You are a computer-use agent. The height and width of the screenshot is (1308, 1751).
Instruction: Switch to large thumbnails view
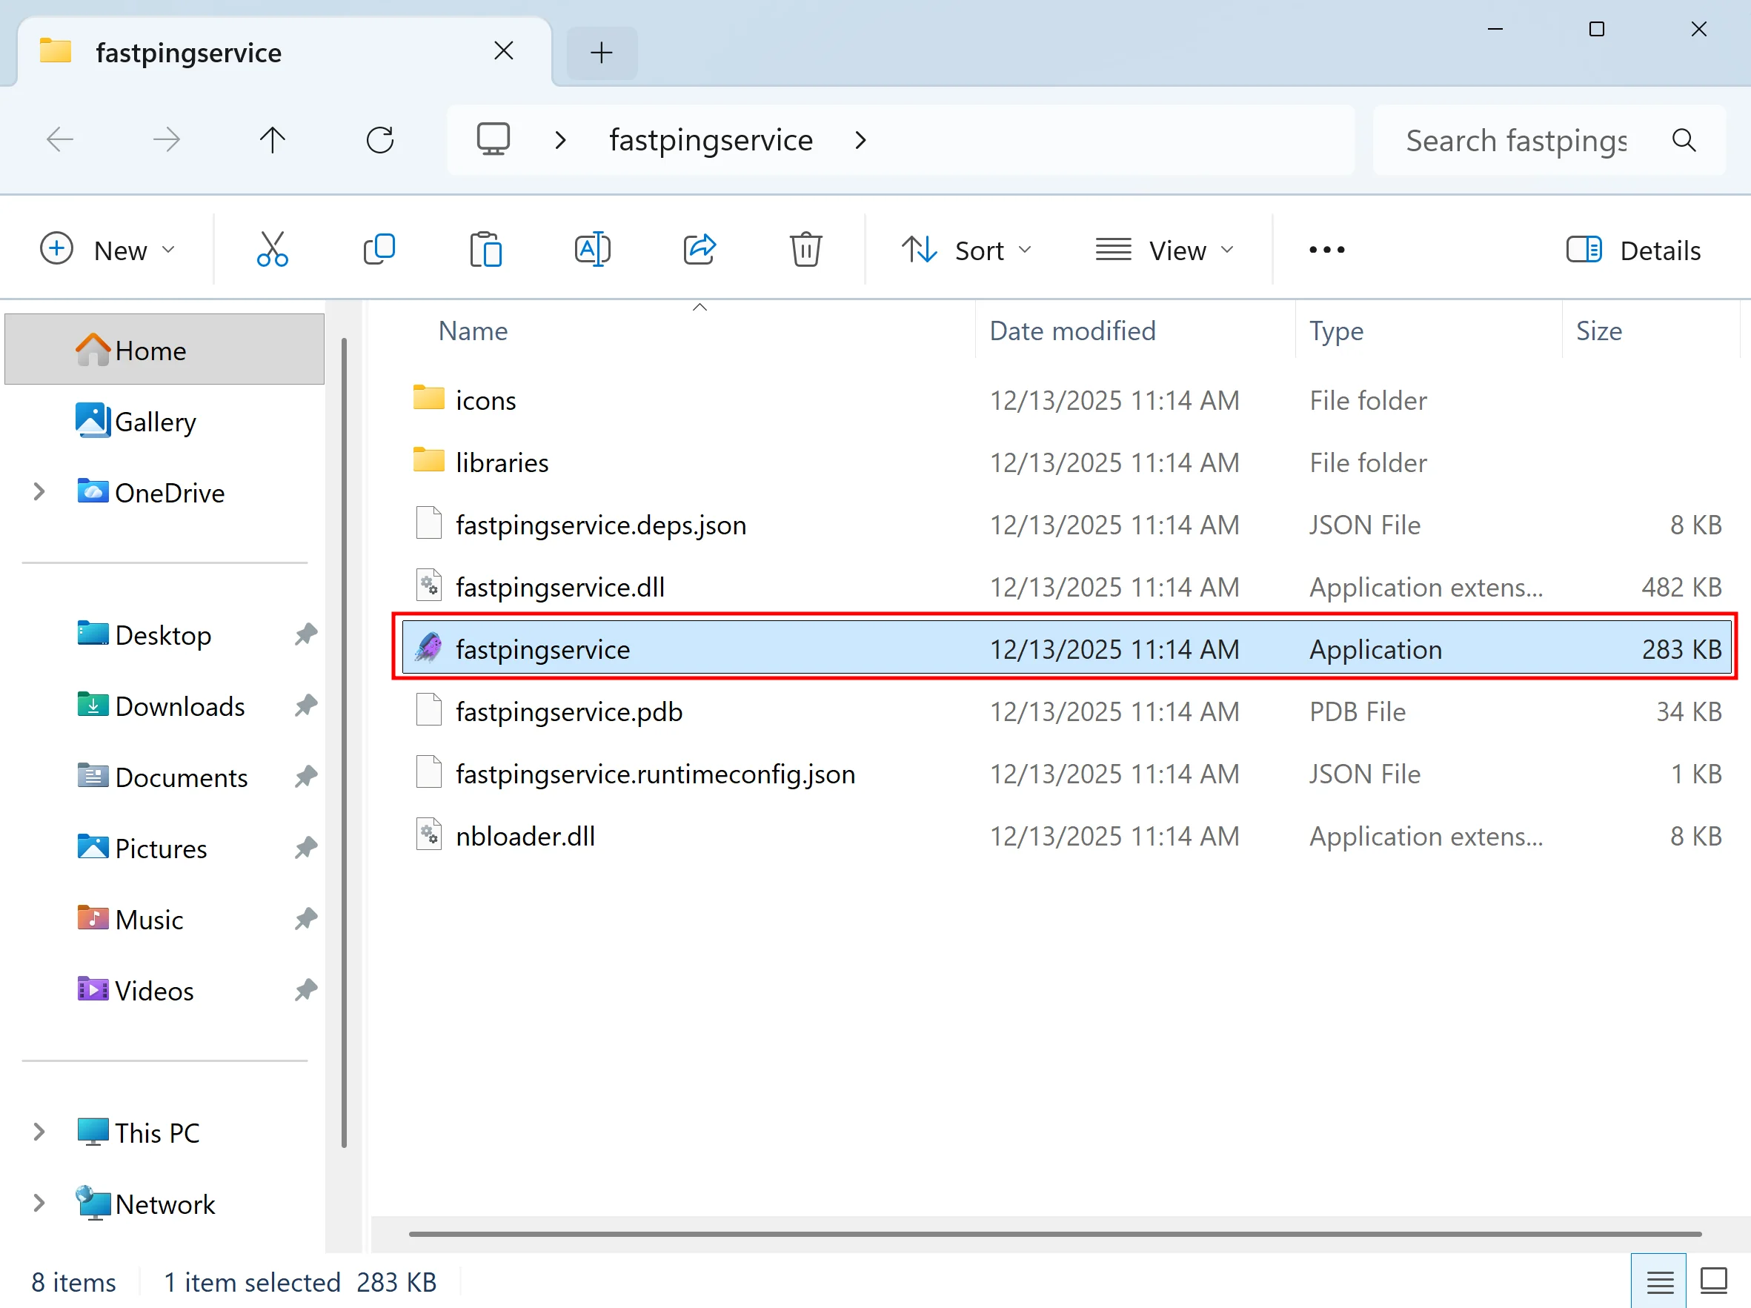[x=1714, y=1281]
